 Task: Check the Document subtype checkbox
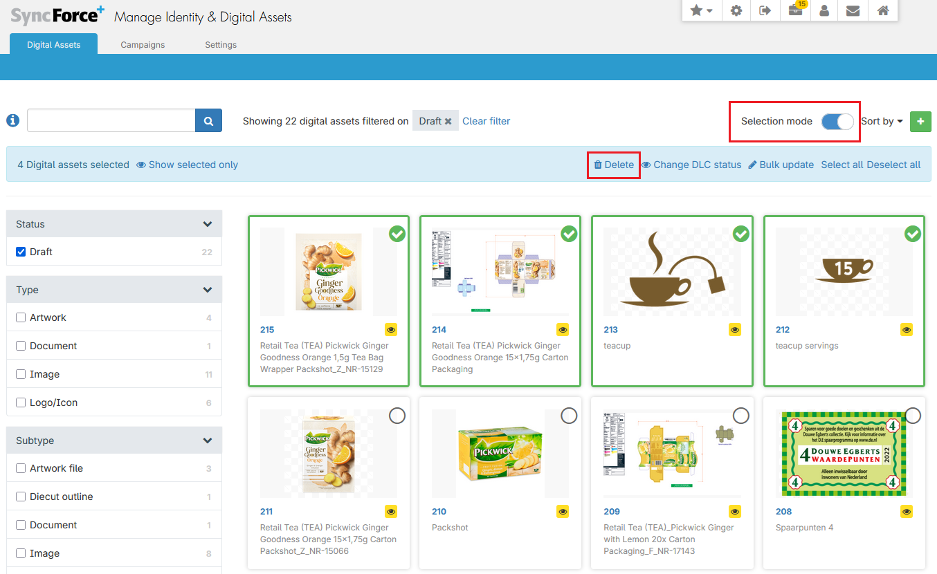[21, 525]
